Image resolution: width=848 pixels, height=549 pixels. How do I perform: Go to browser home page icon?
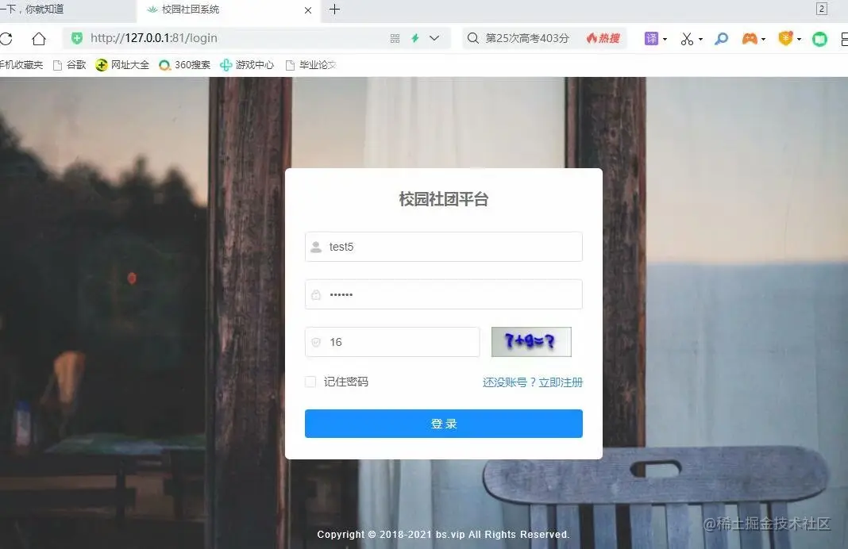point(39,38)
